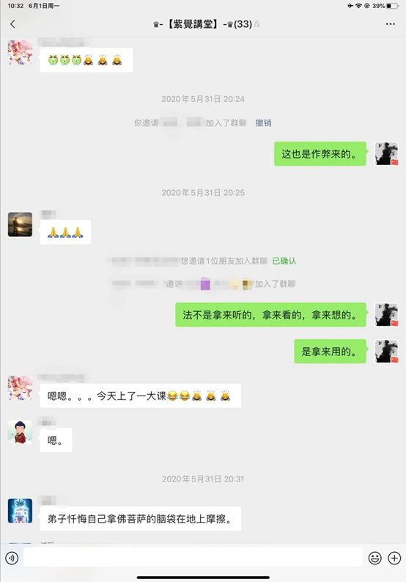Image resolution: width=406 pixels, height=582 pixels.
Task: Tap the plus icon for attachments
Action: tap(394, 558)
